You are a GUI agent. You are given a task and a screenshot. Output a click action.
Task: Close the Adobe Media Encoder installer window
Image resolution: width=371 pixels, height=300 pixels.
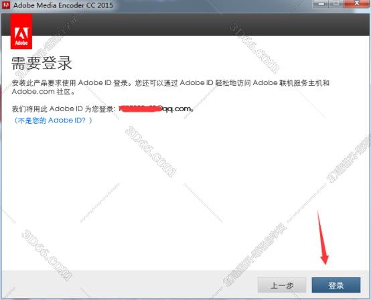click(x=357, y=3)
